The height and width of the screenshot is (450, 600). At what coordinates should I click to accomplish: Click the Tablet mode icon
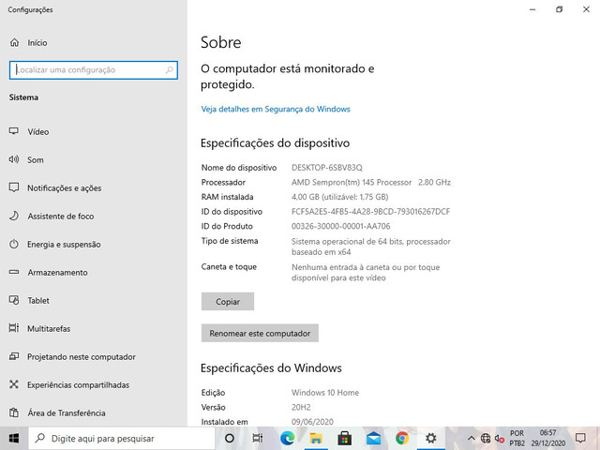[x=14, y=300]
